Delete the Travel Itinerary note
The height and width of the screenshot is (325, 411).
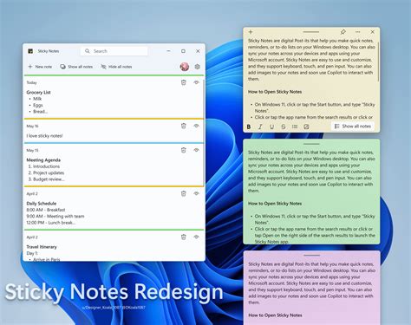coord(184,237)
